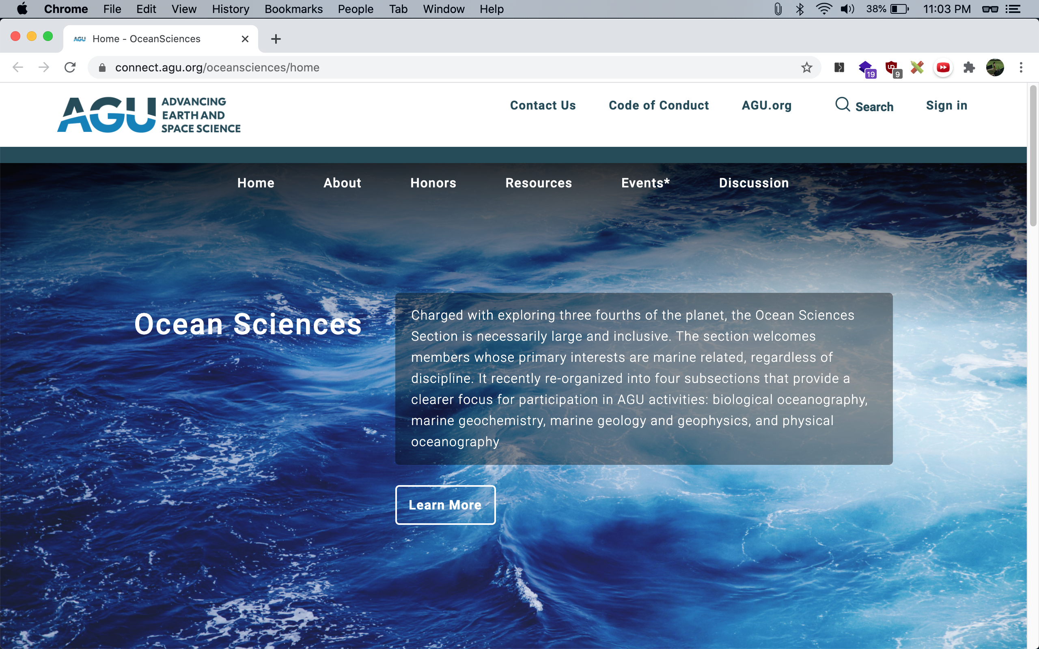The height and width of the screenshot is (649, 1039).
Task: Open Chrome three-dot menu
Action: click(1021, 67)
